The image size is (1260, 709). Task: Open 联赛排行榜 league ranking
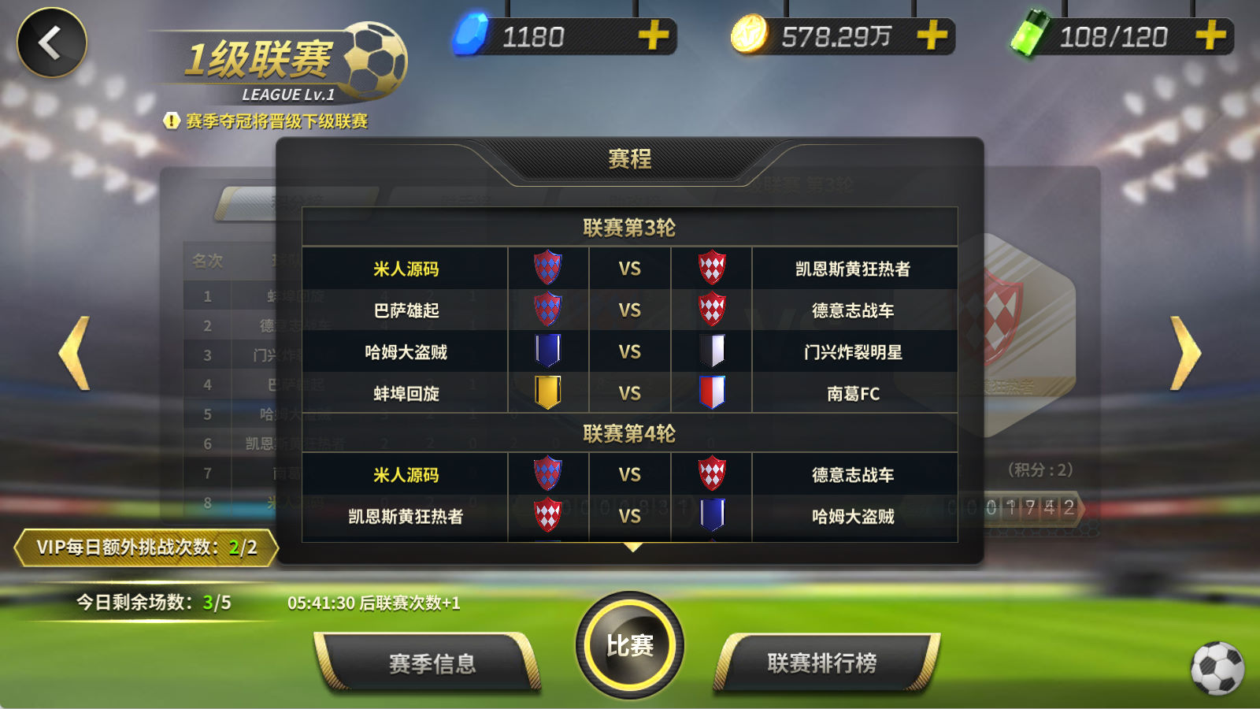(x=822, y=663)
